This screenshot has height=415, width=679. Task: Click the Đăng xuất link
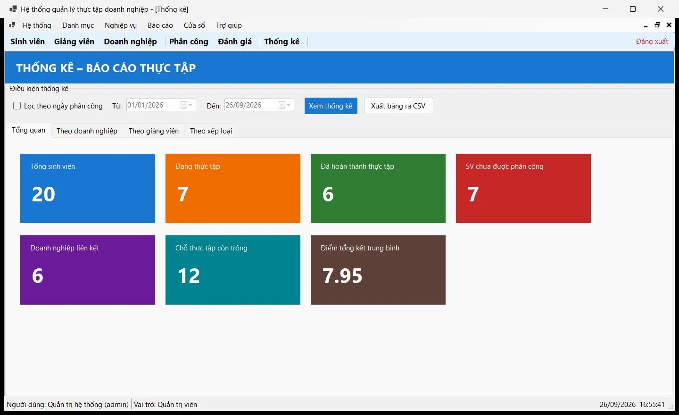point(652,41)
